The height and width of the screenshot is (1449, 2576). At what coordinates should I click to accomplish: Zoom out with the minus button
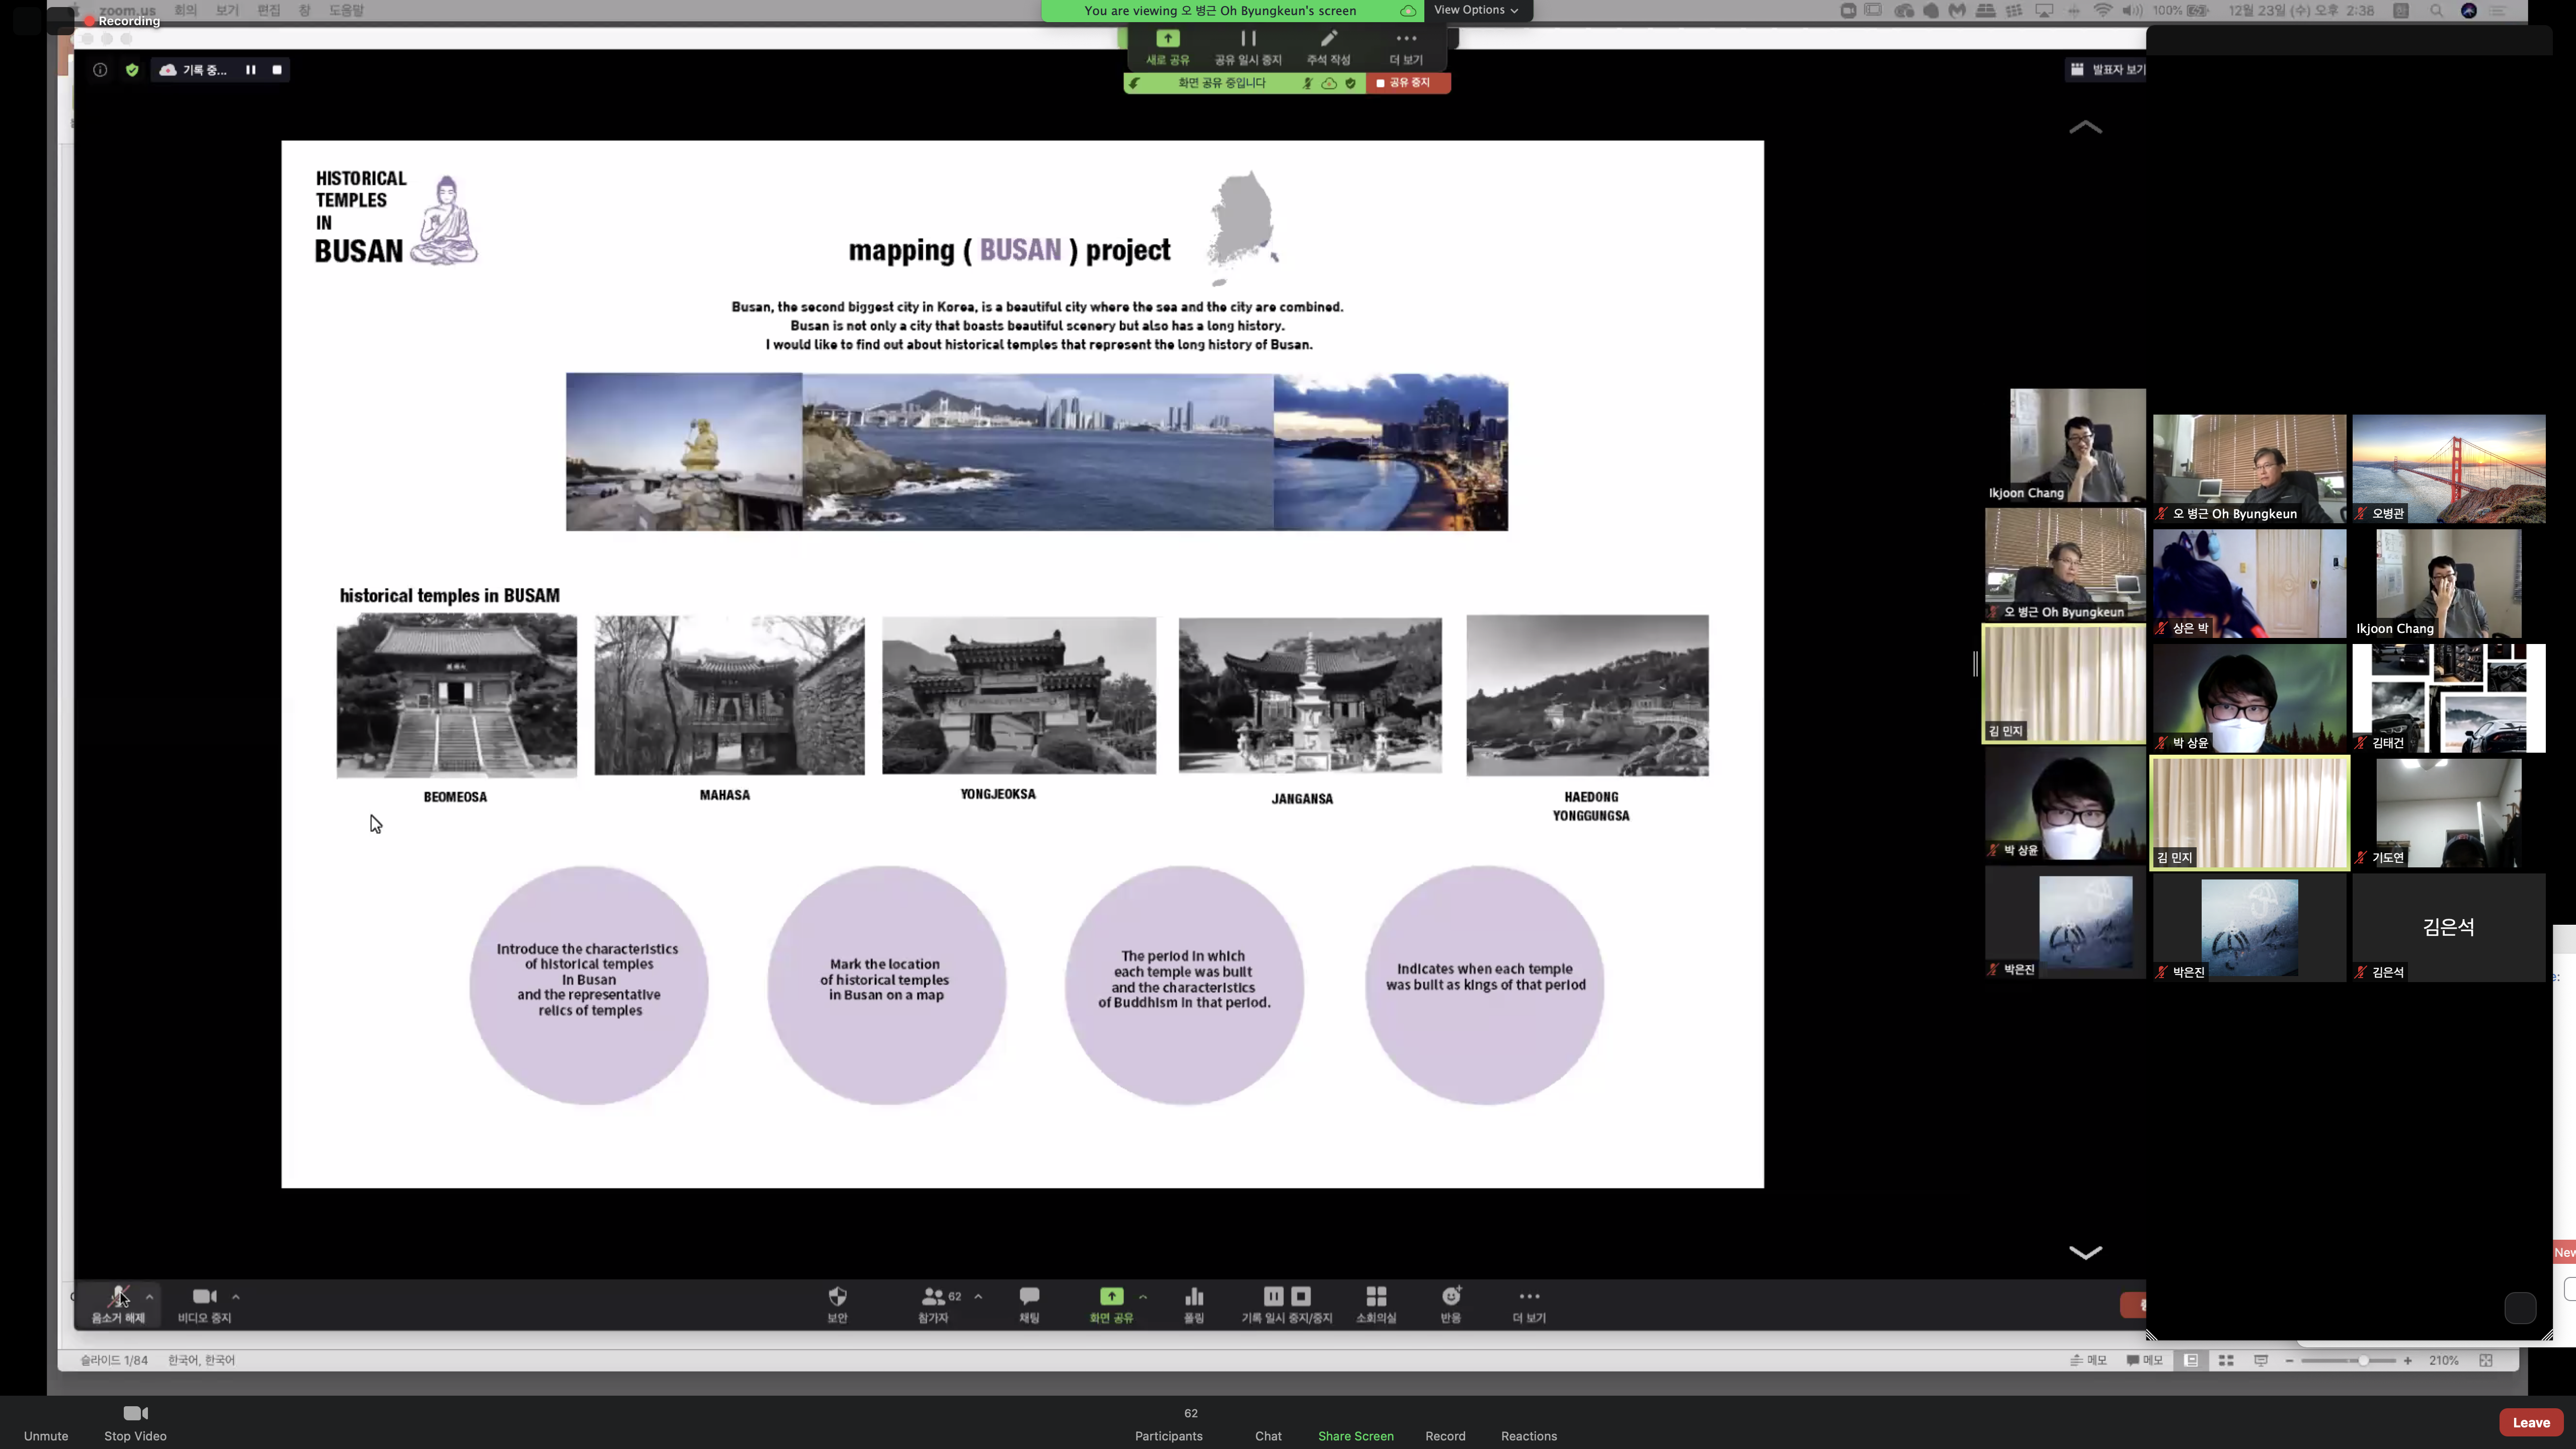point(2289,1360)
